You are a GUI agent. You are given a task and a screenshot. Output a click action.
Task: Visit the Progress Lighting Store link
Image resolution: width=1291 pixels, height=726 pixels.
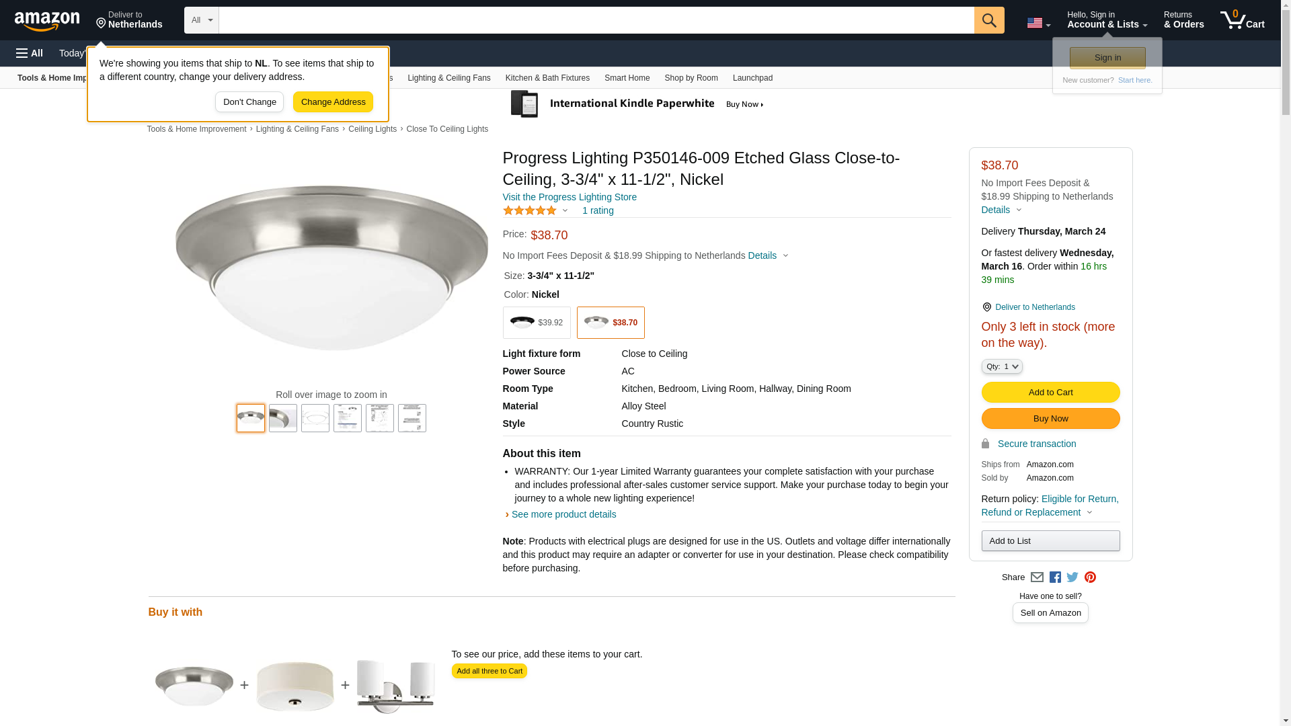coord(570,197)
